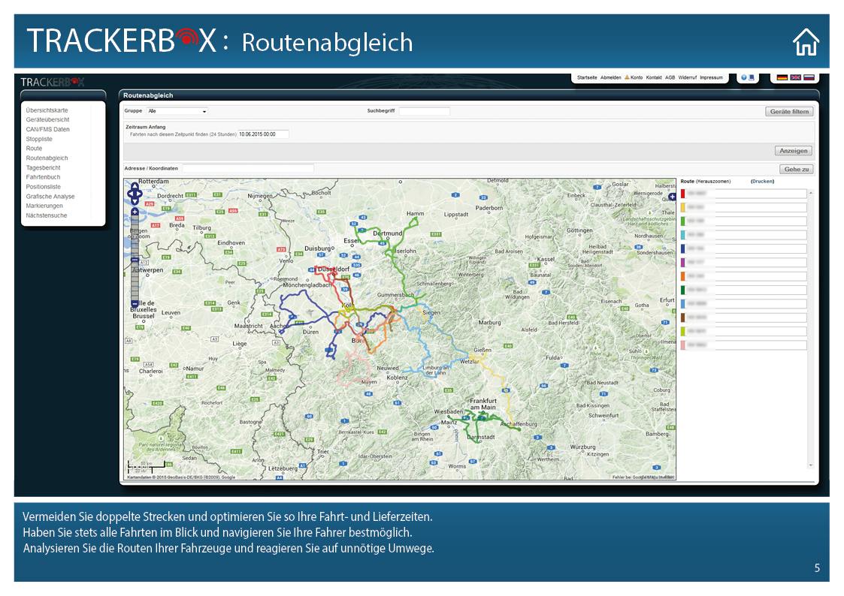Open Tagesbericht in the sidebar
Viewport: 844px width, 596px height.
pyautogui.click(x=43, y=167)
